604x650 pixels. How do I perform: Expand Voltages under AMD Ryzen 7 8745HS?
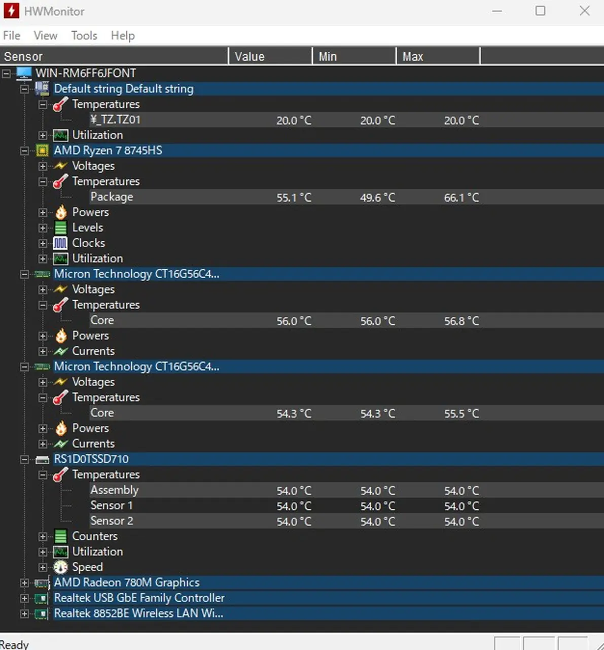tap(43, 166)
